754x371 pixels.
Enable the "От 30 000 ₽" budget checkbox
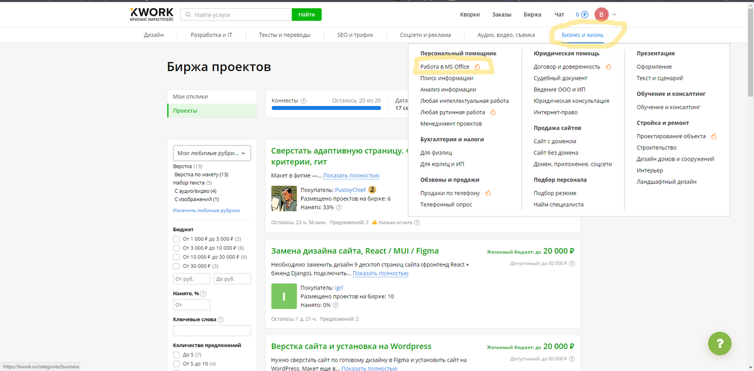point(176,266)
